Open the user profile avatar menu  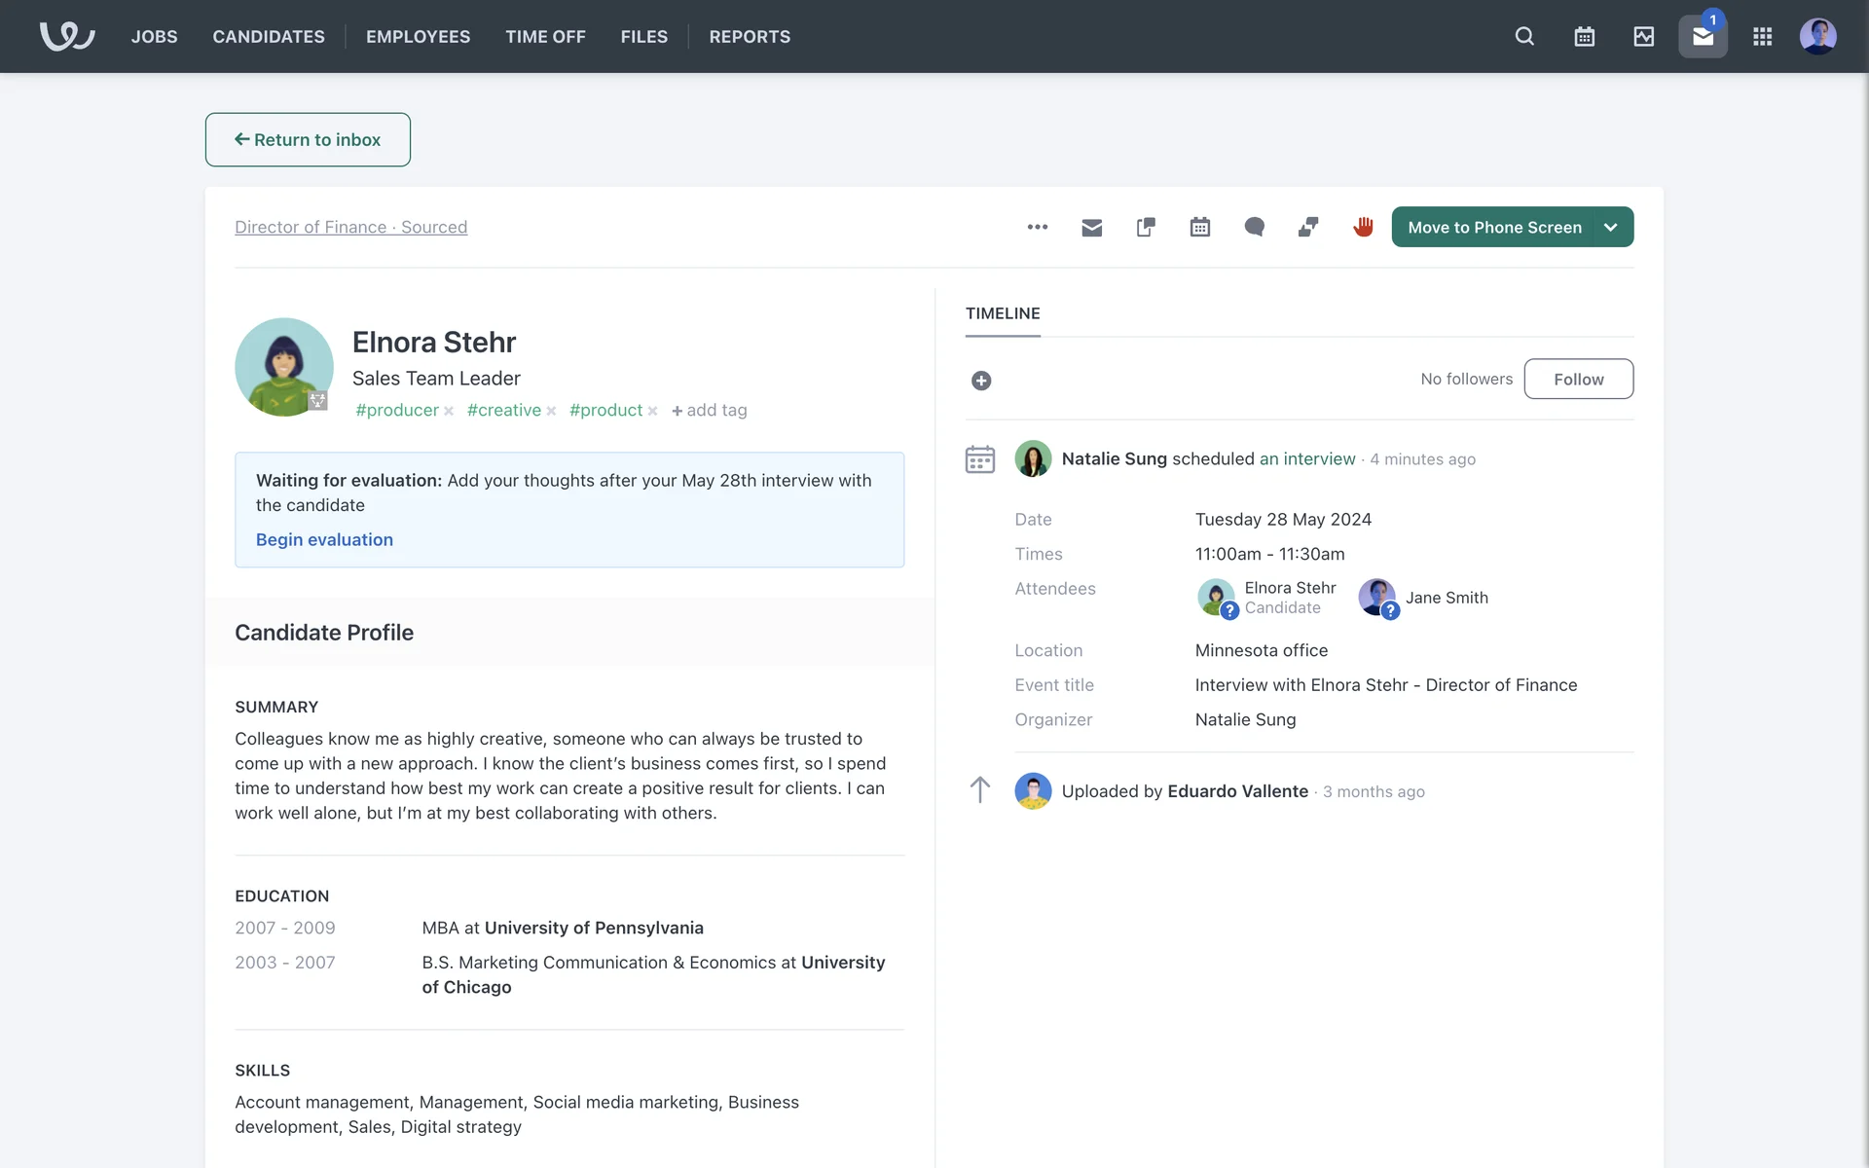tap(1817, 37)
